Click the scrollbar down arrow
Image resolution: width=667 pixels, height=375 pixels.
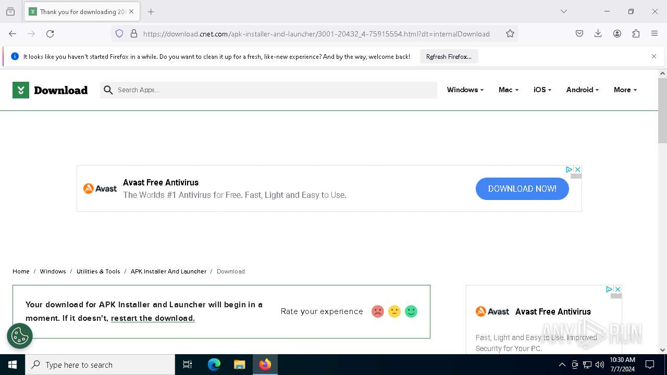point(662,350)
